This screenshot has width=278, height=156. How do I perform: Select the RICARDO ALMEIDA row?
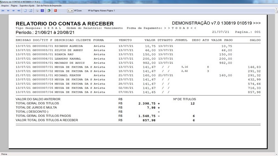pyautogui.click(x=138, y=46)
